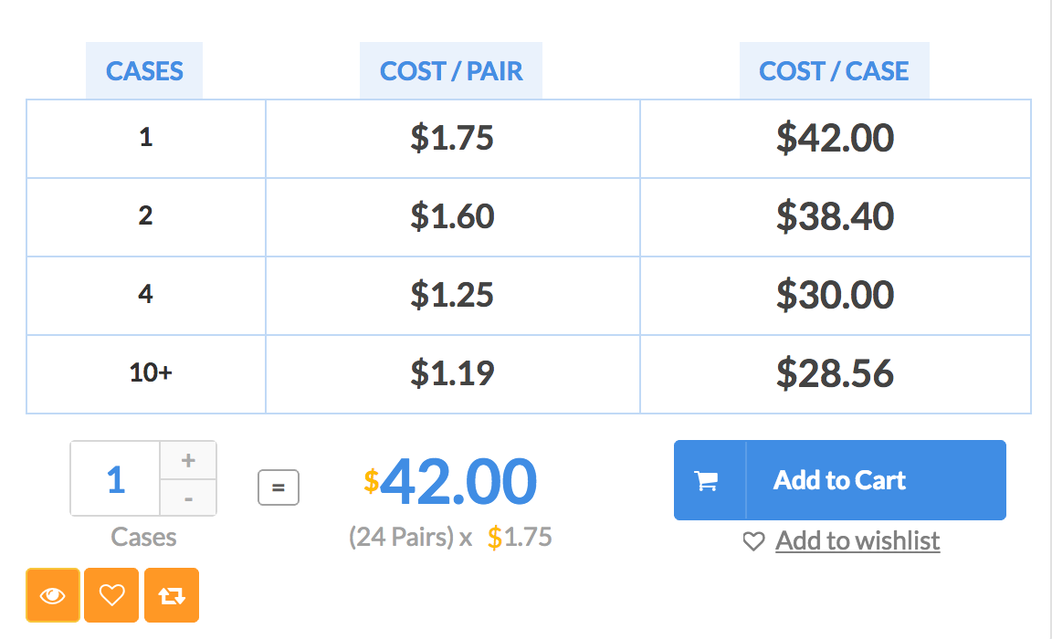
Task: Click the 10+ cases row cell
Action: coord(146,374)
